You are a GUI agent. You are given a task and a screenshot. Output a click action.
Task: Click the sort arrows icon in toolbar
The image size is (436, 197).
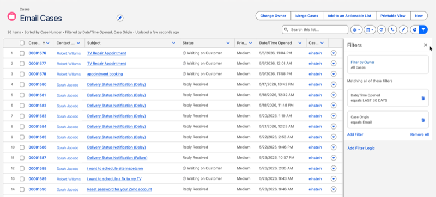pyautogui.click(x=392, y=30)
